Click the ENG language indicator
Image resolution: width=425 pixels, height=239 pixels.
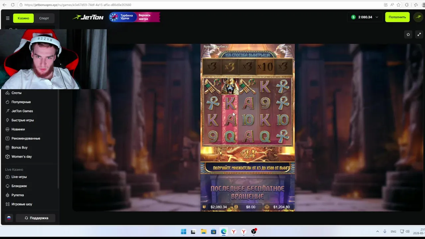(393, 231)
